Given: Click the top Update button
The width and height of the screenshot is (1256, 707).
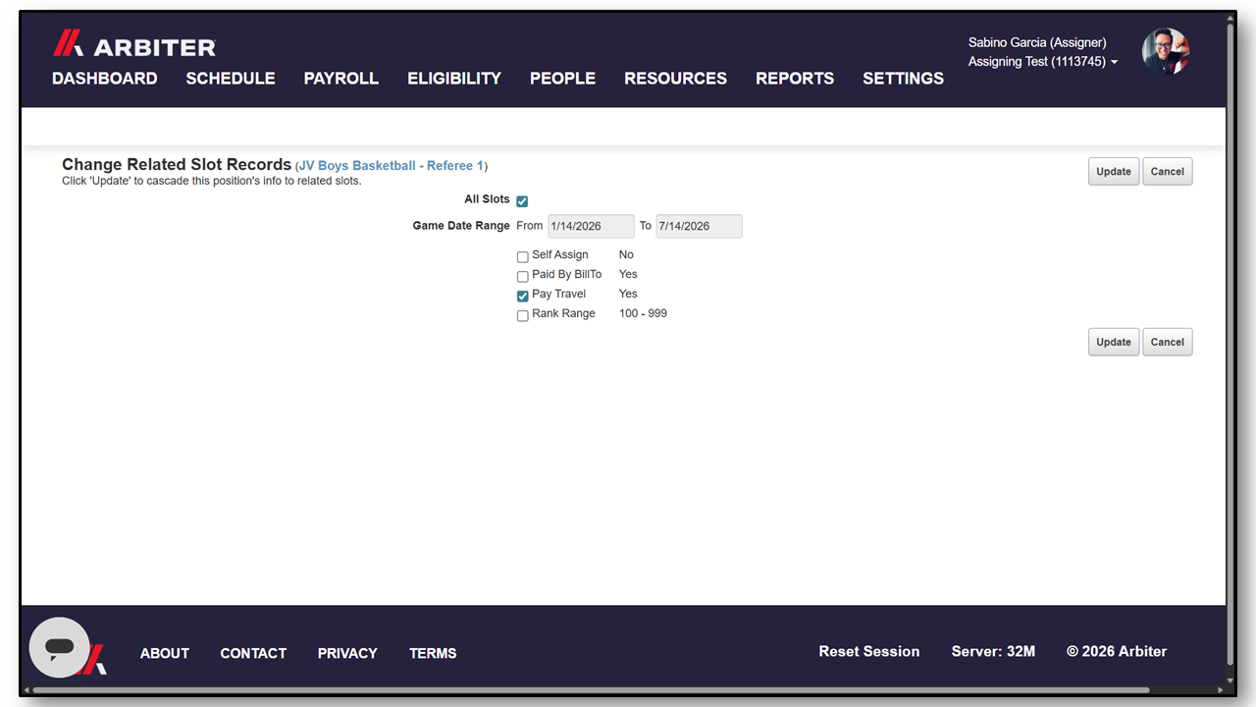Looking at the screenshot, I should click(x=1114, y=171).
